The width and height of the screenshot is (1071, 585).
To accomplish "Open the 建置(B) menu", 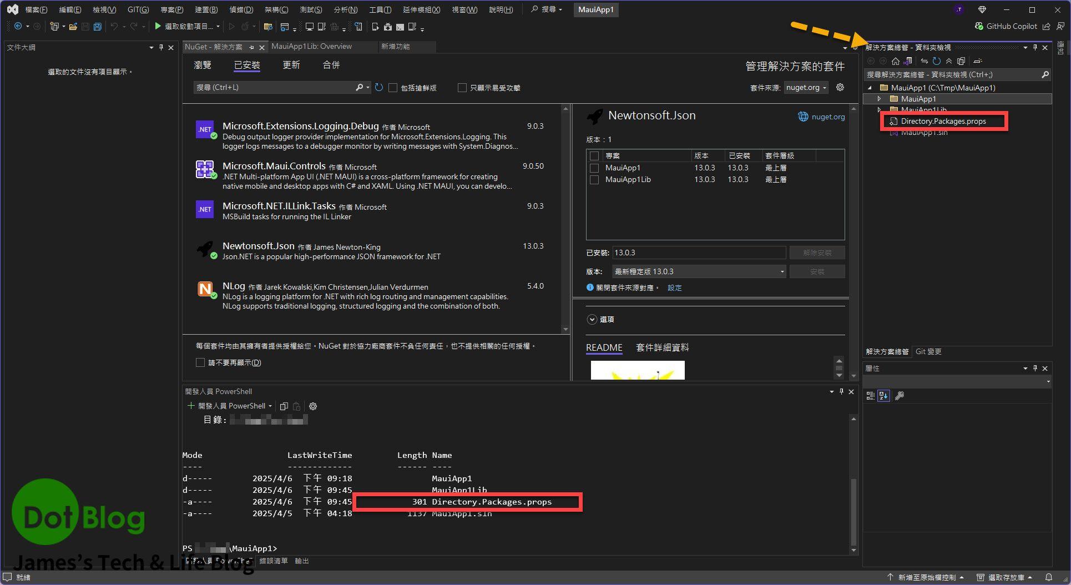I will [x=206, y=9].
